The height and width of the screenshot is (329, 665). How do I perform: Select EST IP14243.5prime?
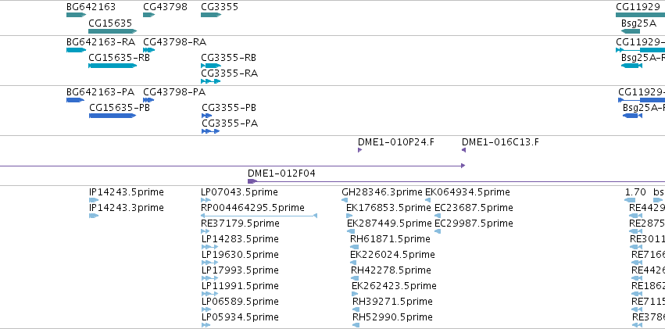(127, 192)
